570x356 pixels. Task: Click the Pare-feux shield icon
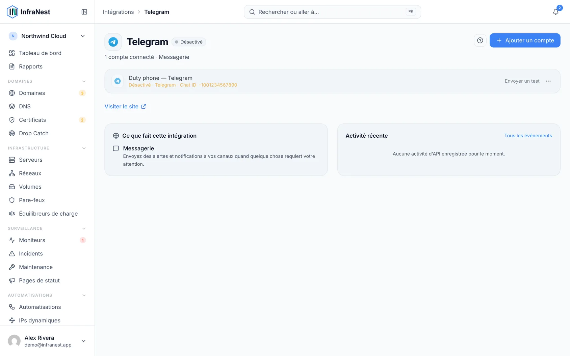12,200
